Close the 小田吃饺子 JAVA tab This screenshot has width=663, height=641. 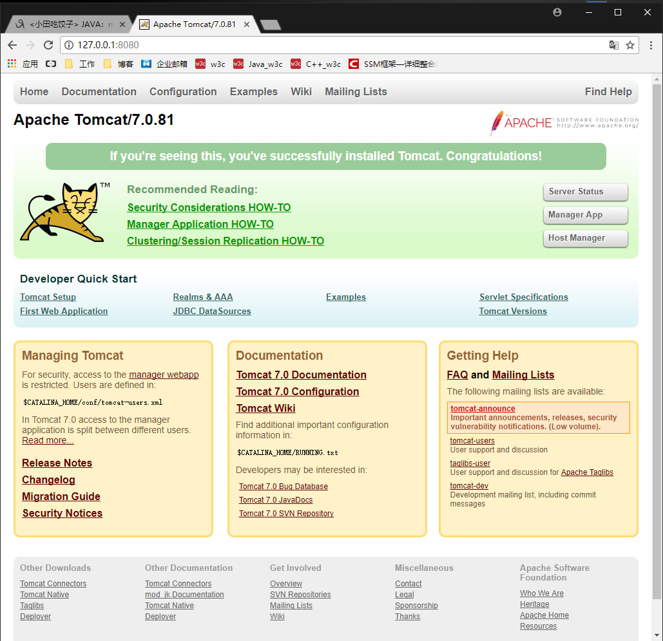click(122, 24)
